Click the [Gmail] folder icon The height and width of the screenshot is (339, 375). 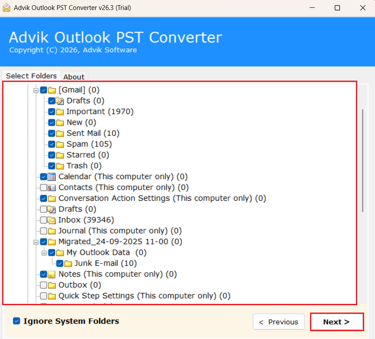(52, 90)
